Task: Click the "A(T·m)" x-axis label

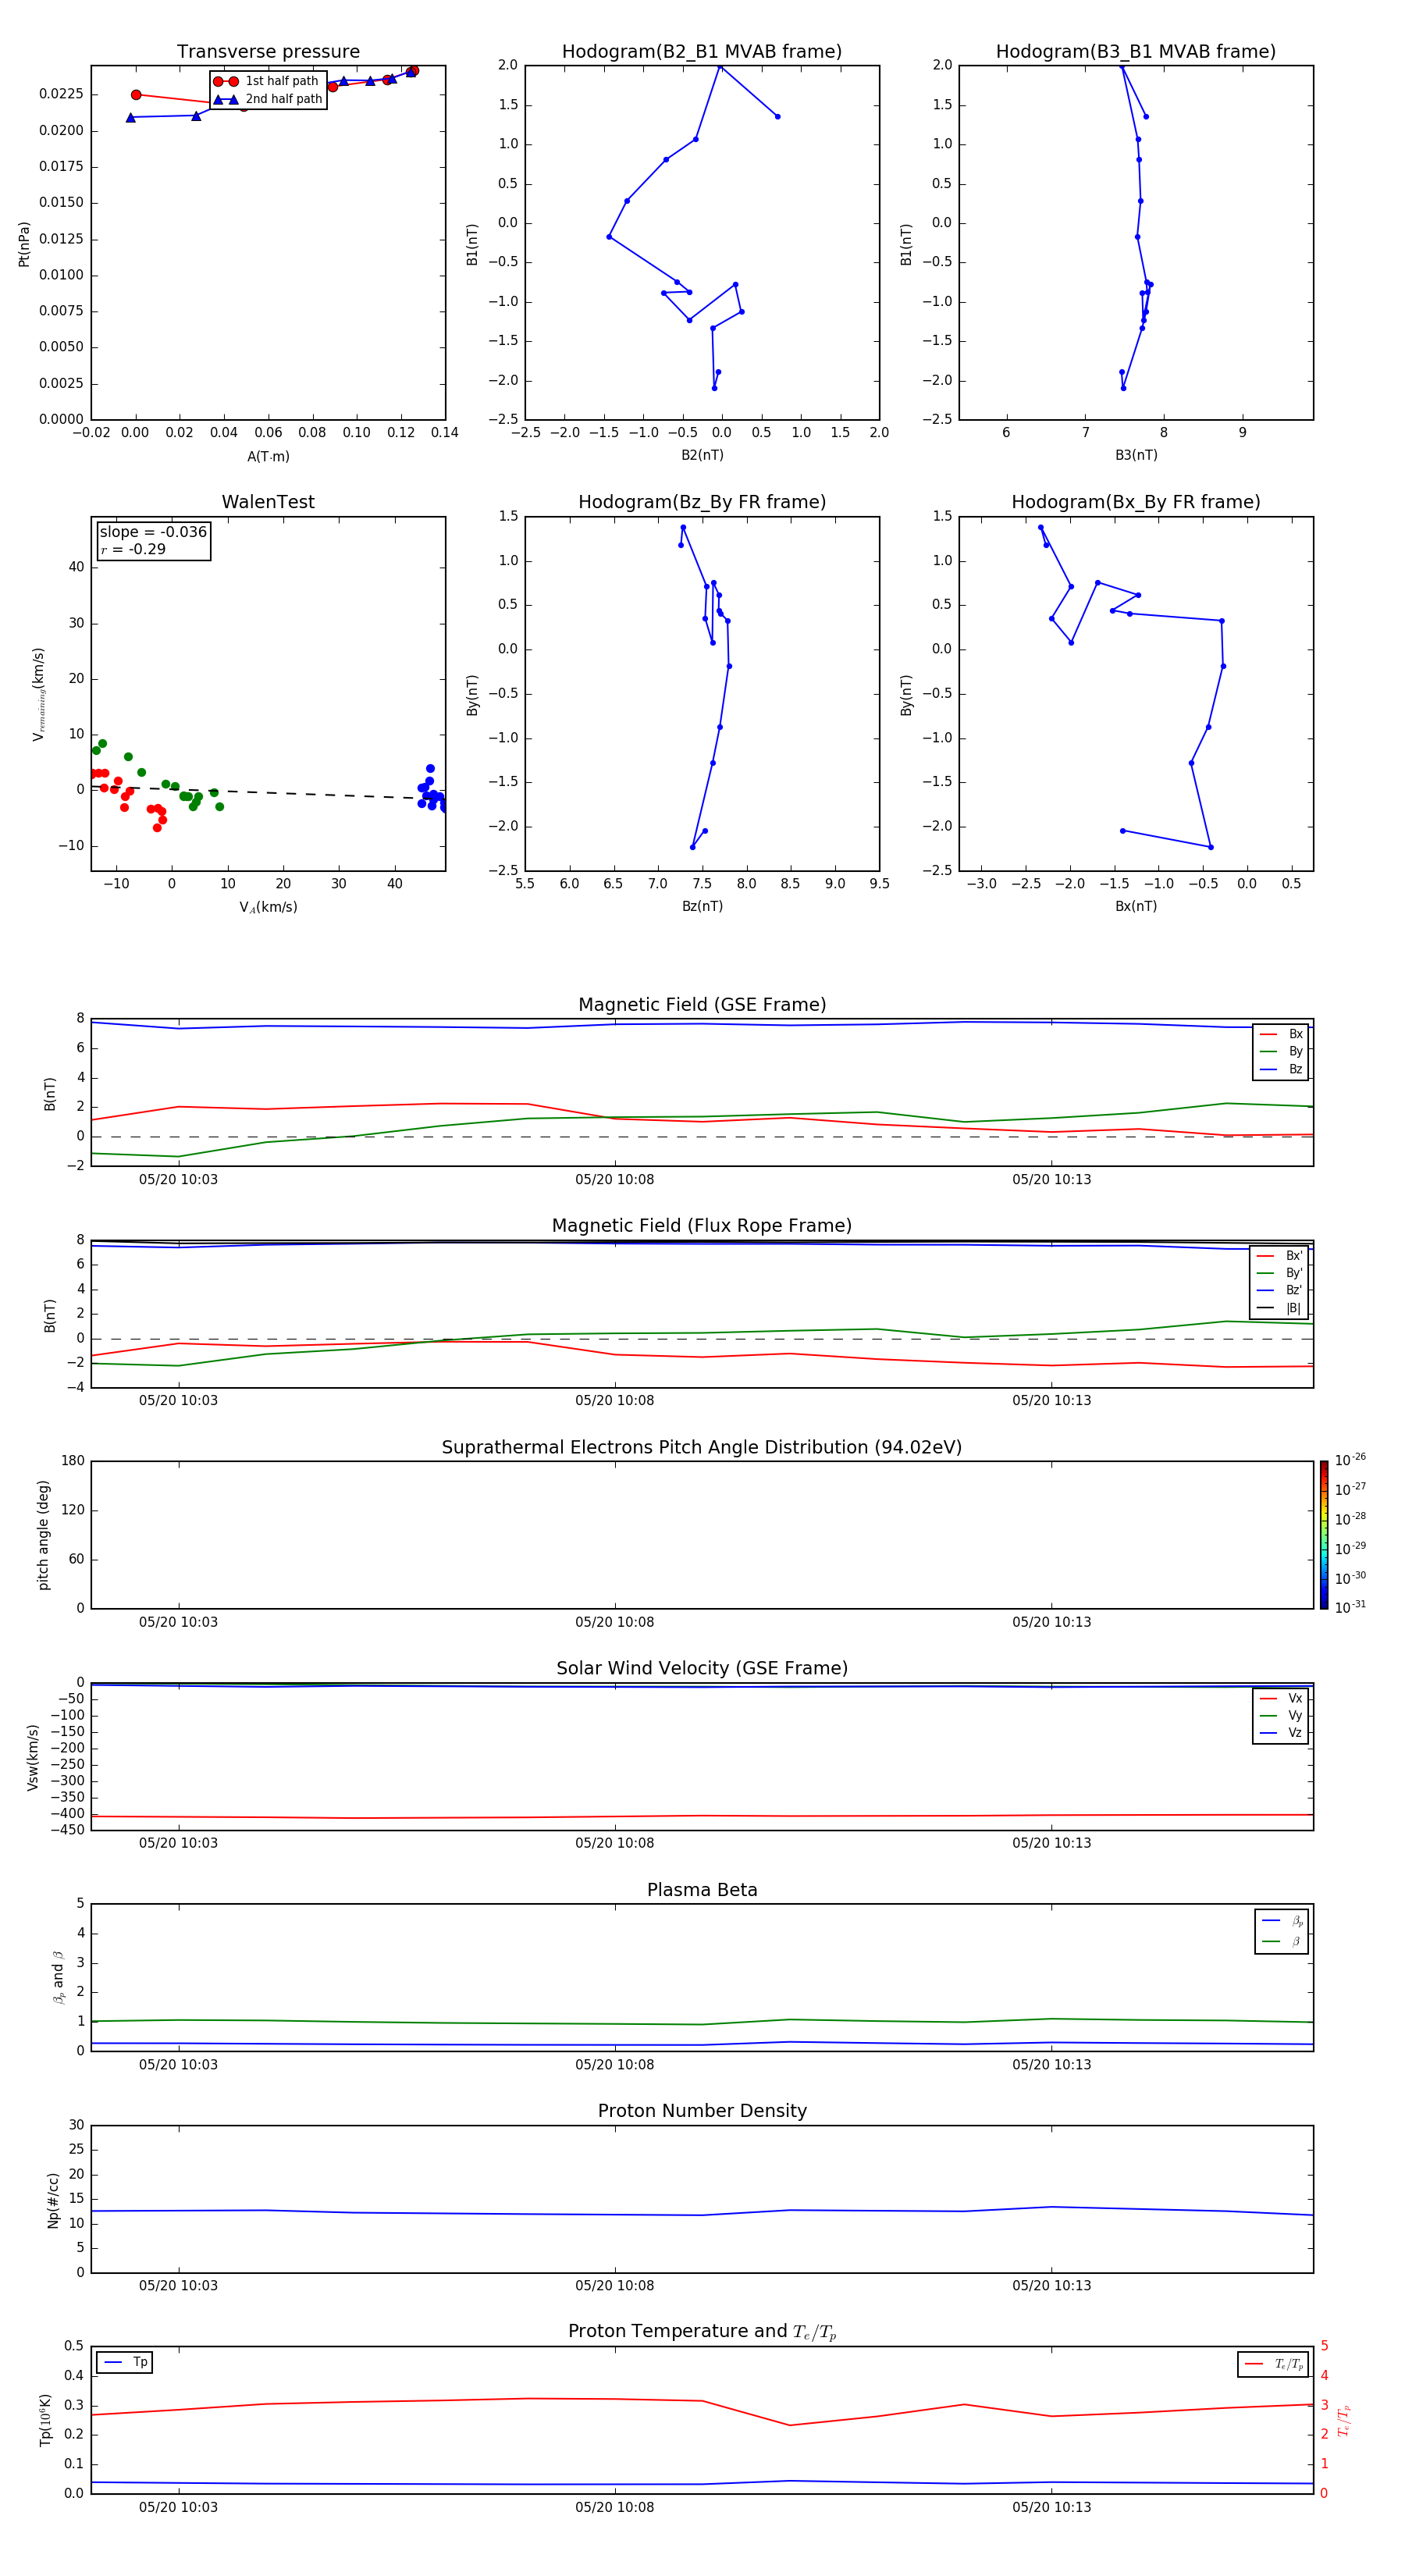Action: 268,457
